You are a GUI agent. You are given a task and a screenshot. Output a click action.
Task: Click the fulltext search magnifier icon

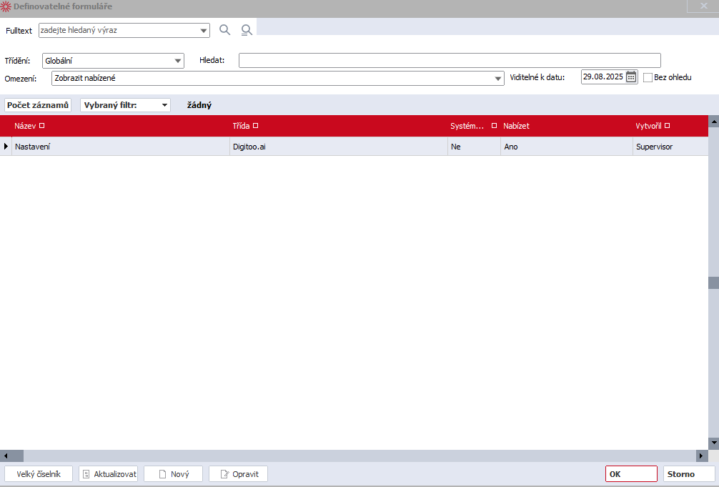(224, 30)
